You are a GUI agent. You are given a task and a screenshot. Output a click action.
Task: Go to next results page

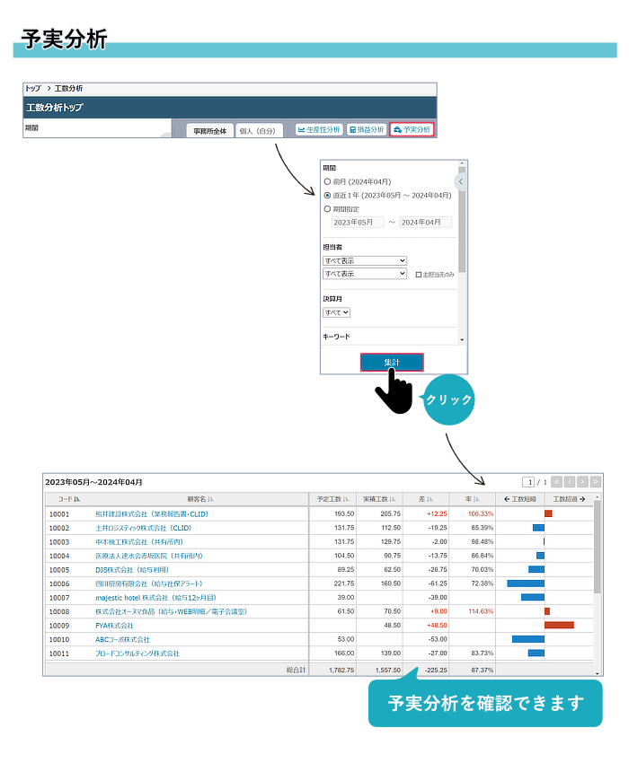pos(582,482)
